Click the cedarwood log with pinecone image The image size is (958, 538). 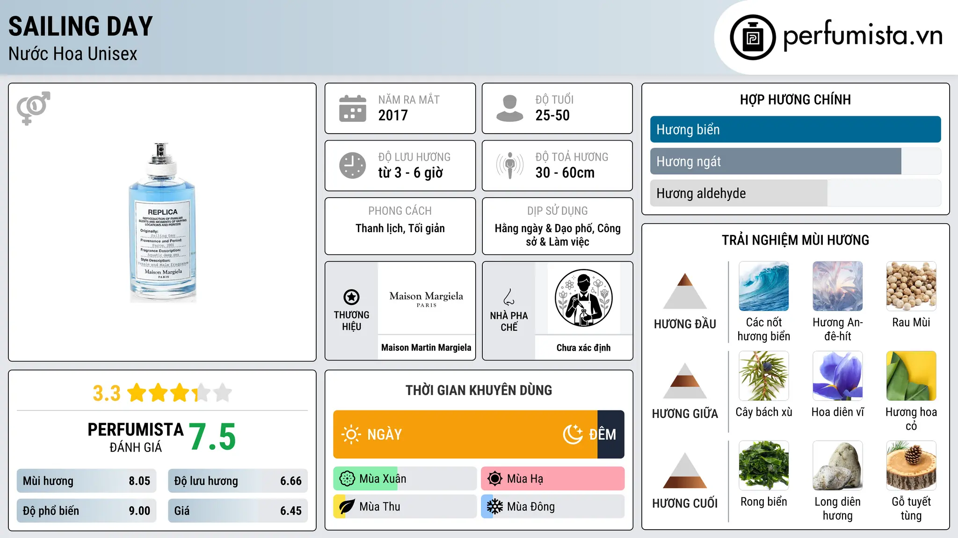[x=911, y=466]
